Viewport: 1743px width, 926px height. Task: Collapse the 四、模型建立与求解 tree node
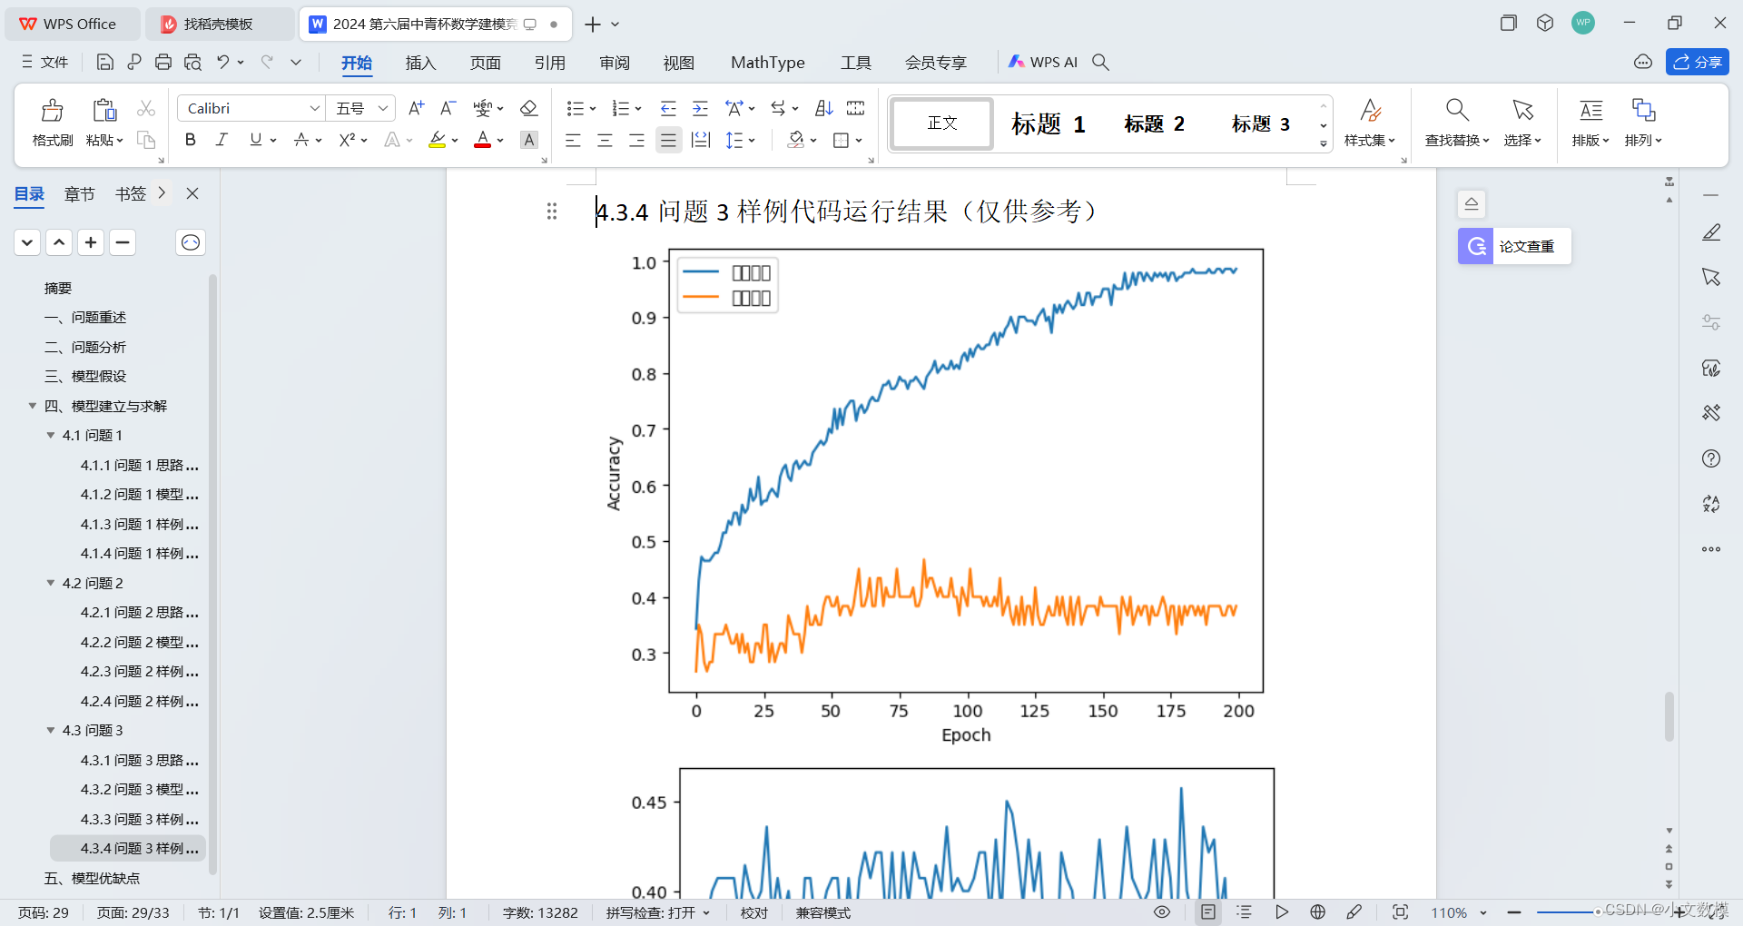(x=33, y=406)
